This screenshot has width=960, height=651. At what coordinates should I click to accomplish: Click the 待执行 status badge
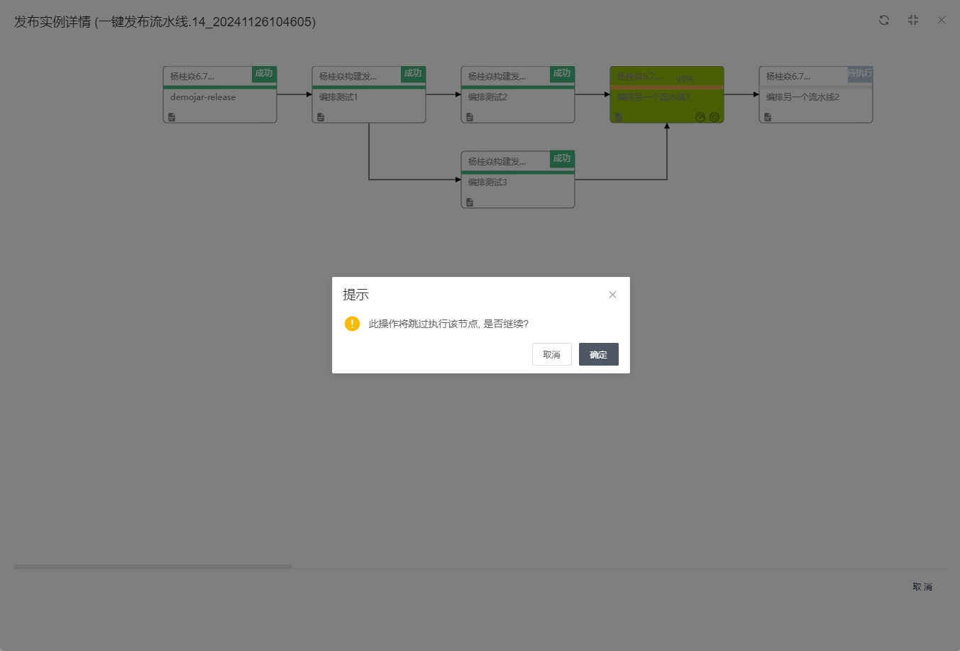[x=860, y=73]
